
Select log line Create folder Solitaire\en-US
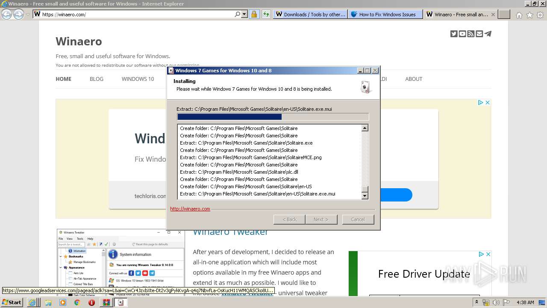click(246, 187)
